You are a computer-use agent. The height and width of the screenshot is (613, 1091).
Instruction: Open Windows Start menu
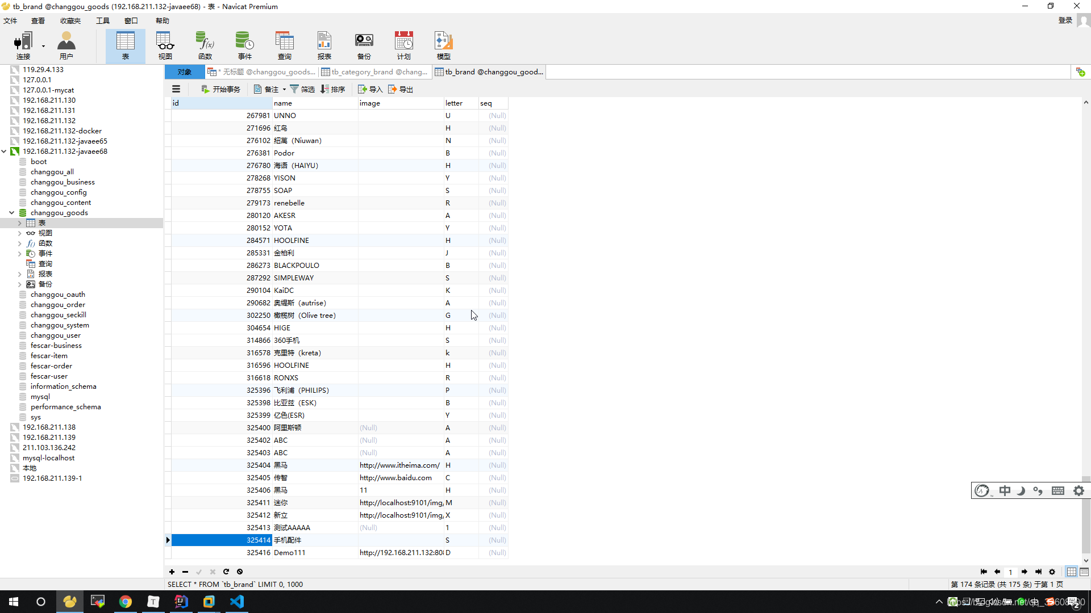pyautogui.click(x=14, y=602)
